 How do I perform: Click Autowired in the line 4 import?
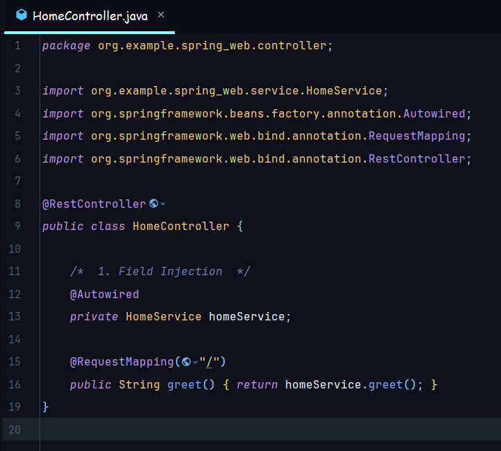[434, 113]
